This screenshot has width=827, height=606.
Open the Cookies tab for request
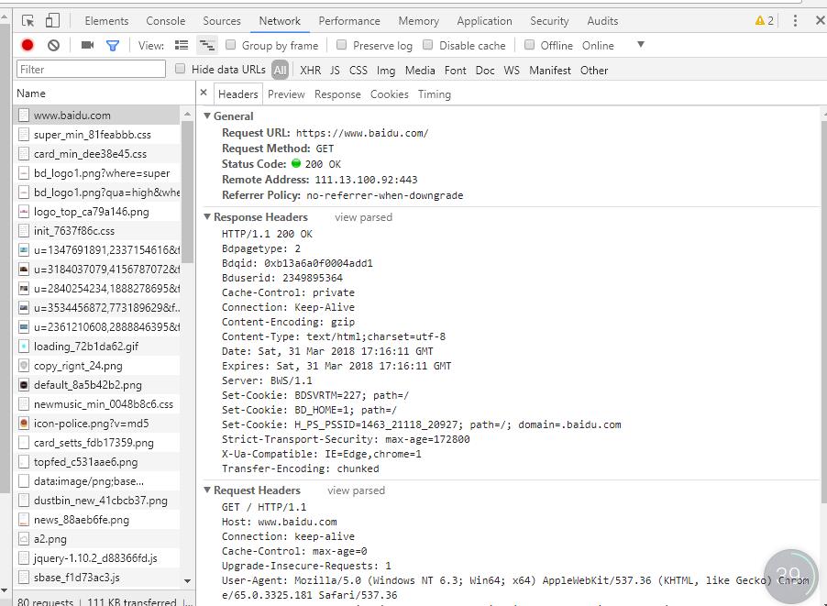[390, 94]
